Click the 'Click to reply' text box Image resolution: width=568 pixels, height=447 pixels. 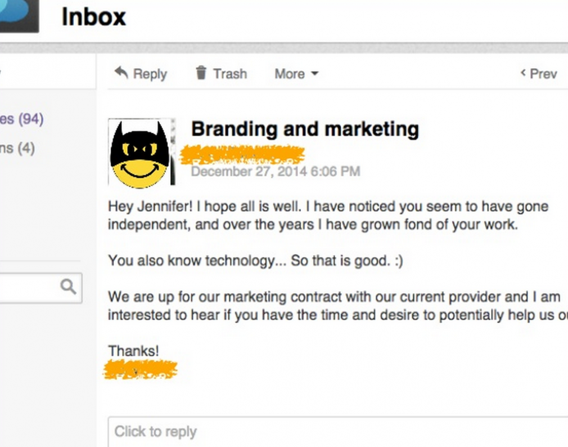[x=338, y=432]
